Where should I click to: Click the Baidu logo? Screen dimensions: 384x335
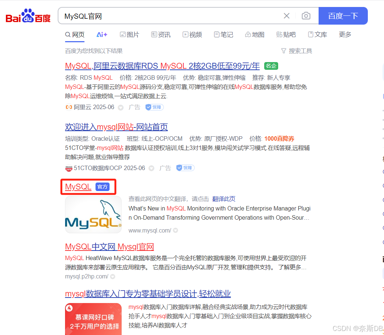pyautogui.click(x=28, y=16)
